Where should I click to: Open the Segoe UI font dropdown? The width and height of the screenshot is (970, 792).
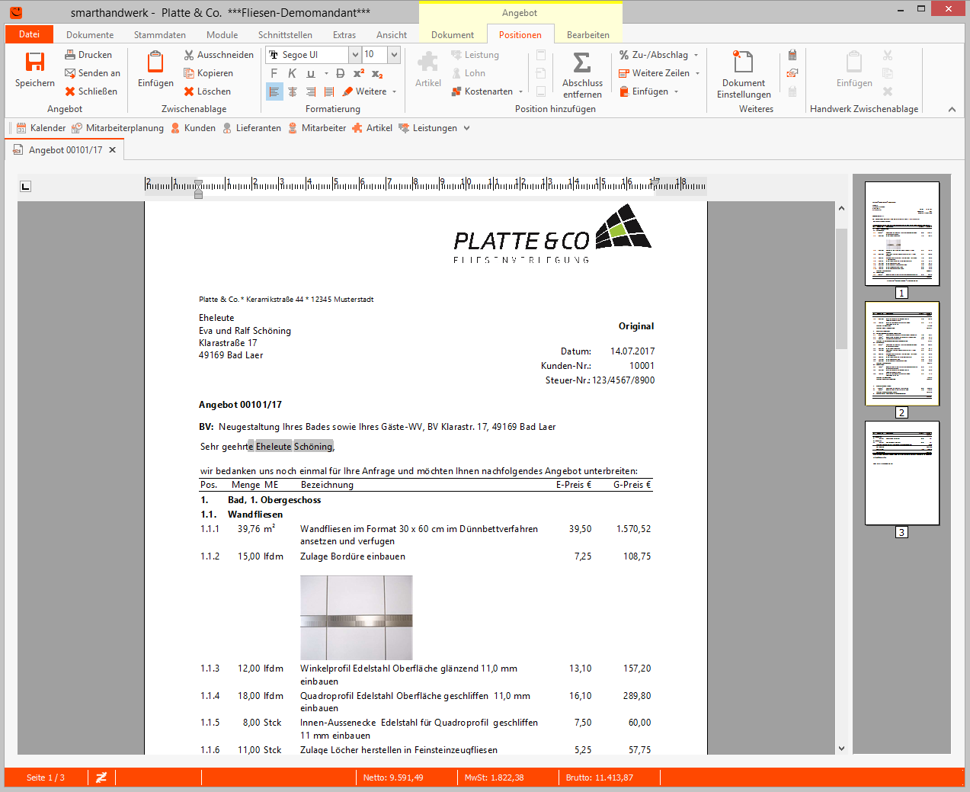(355, 55)
